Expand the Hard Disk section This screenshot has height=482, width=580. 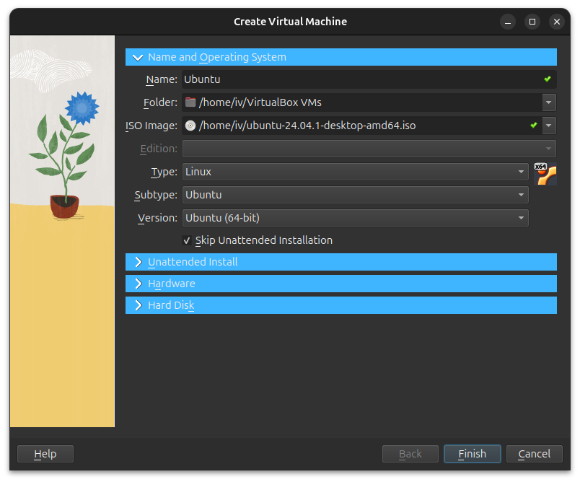340,305
